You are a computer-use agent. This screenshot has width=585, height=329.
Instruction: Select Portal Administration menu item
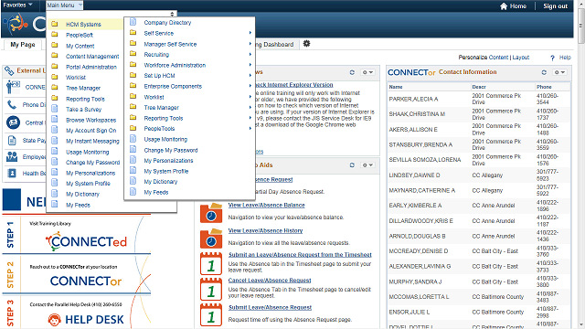tap(91, 67)
